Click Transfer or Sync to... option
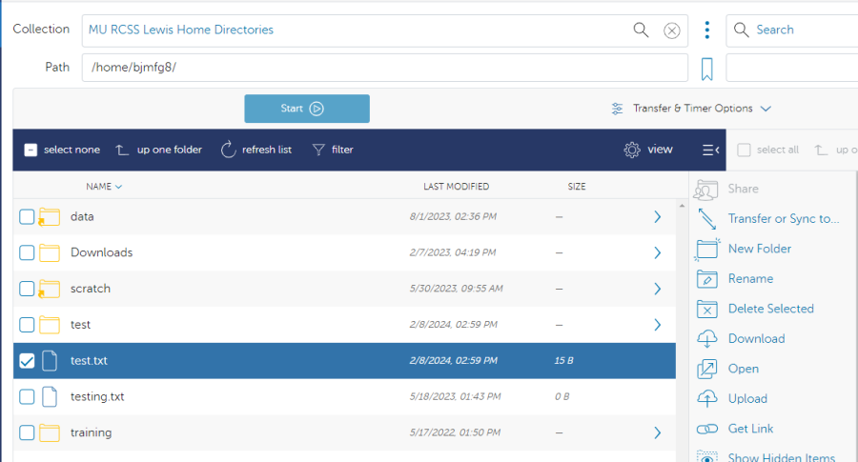 tap(783, 218)
